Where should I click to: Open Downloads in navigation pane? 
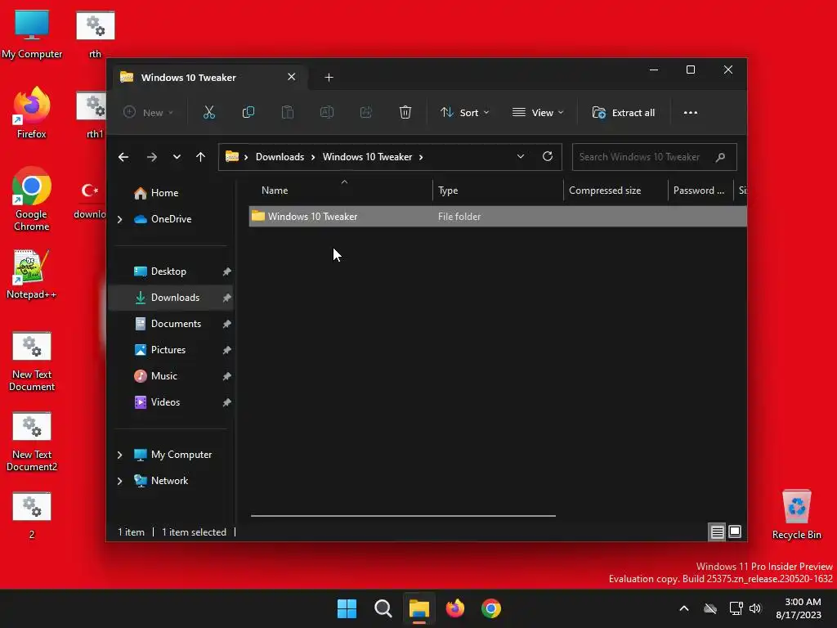[x=170, y=298]
